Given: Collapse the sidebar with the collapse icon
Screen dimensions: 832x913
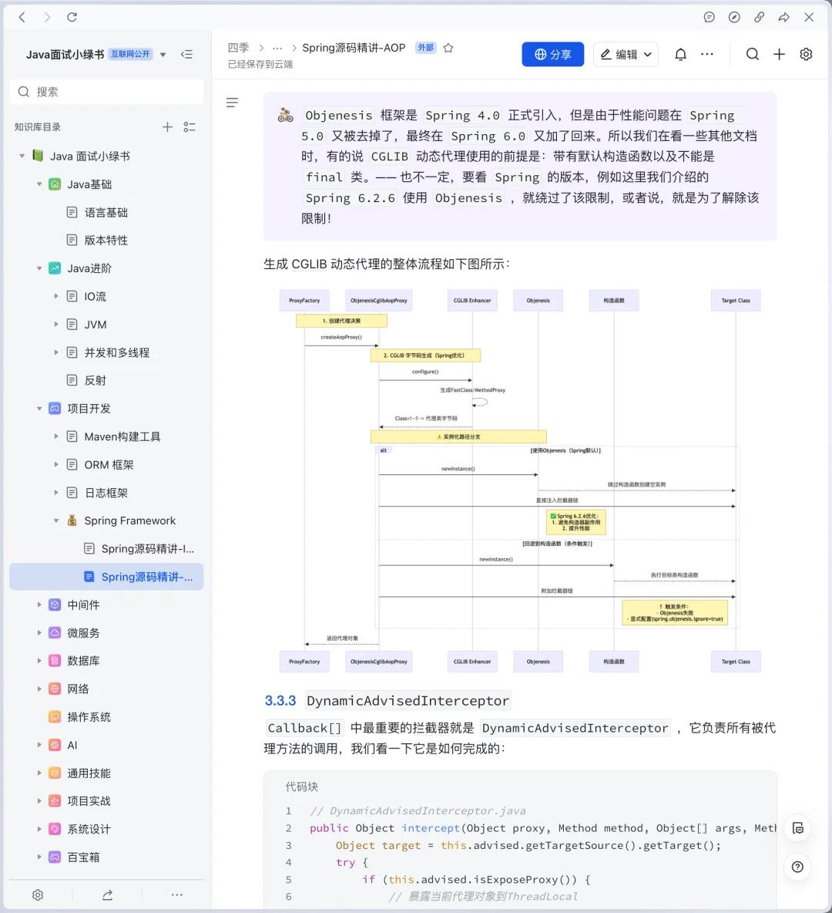Looking at the screenshot, I should click(187, 54).
